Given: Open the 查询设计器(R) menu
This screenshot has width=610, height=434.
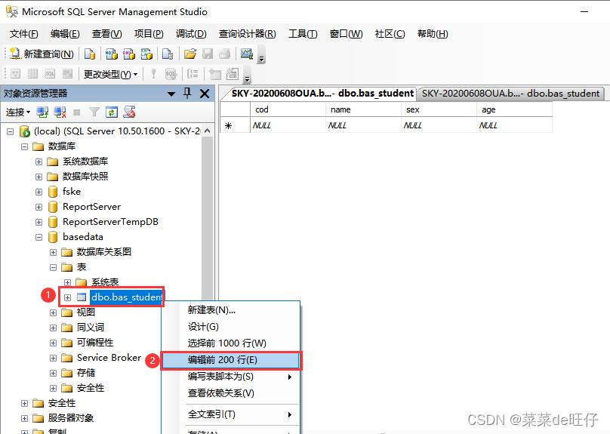Looking at the screenshot, I should [247, 34].
